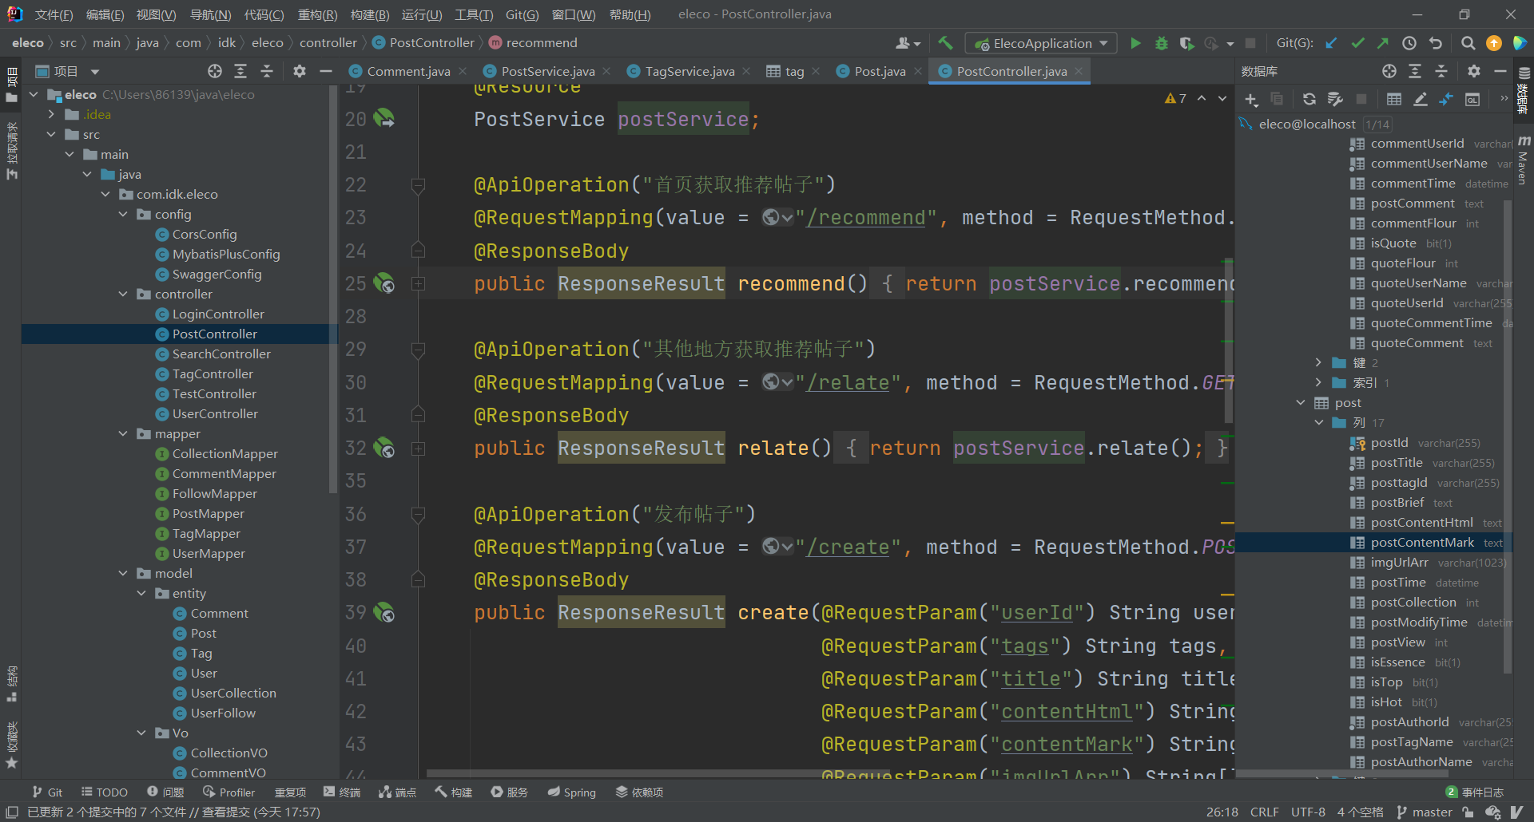
Task: Toggle the 终端 terminal tool window
Action: 342,792
